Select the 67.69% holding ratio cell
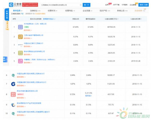This screenshot has width=151, height=120. [75, 27]
